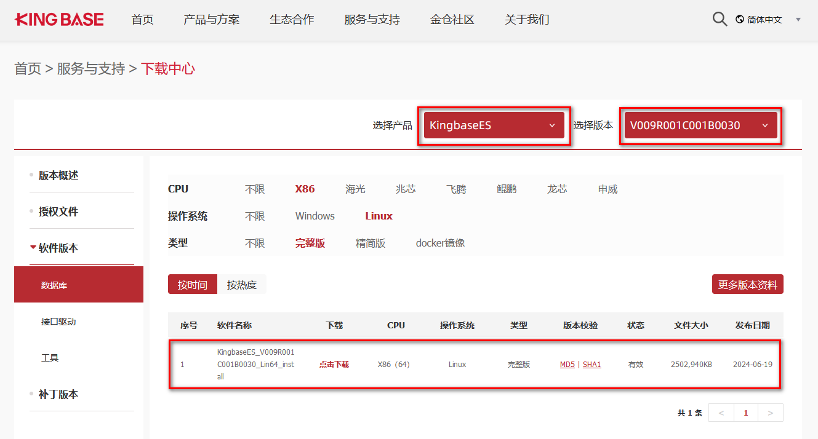The height and width of the screenshot is (439, 818).
Task: Click the KingBase logo
Action: click(59, 20)
